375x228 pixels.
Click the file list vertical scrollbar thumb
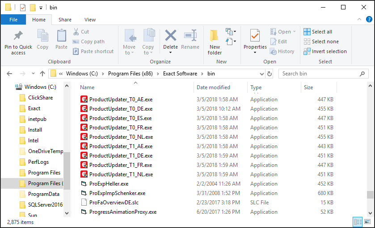coord(370,195)
